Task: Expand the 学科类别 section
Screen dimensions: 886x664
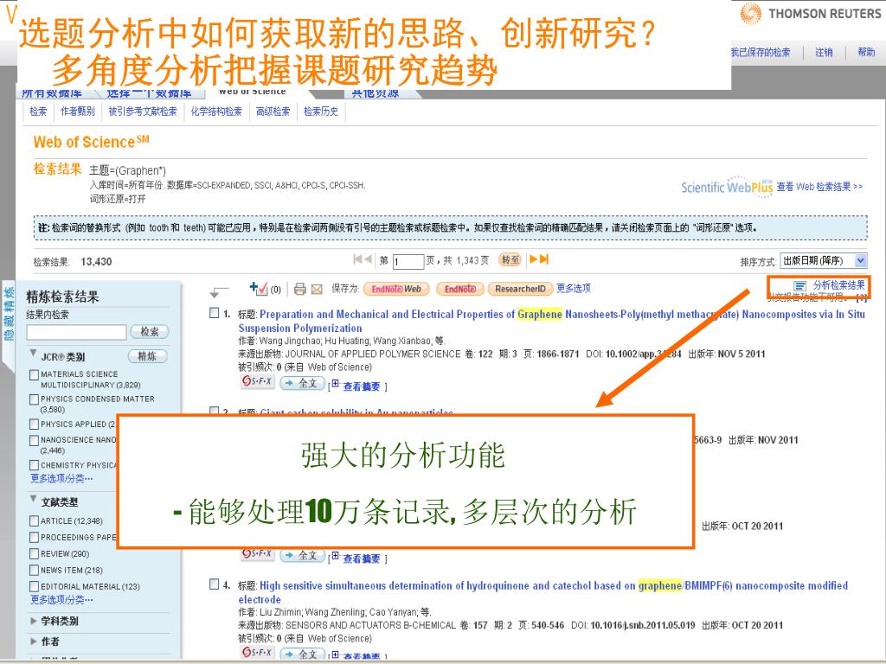Action: pos(34,621)
